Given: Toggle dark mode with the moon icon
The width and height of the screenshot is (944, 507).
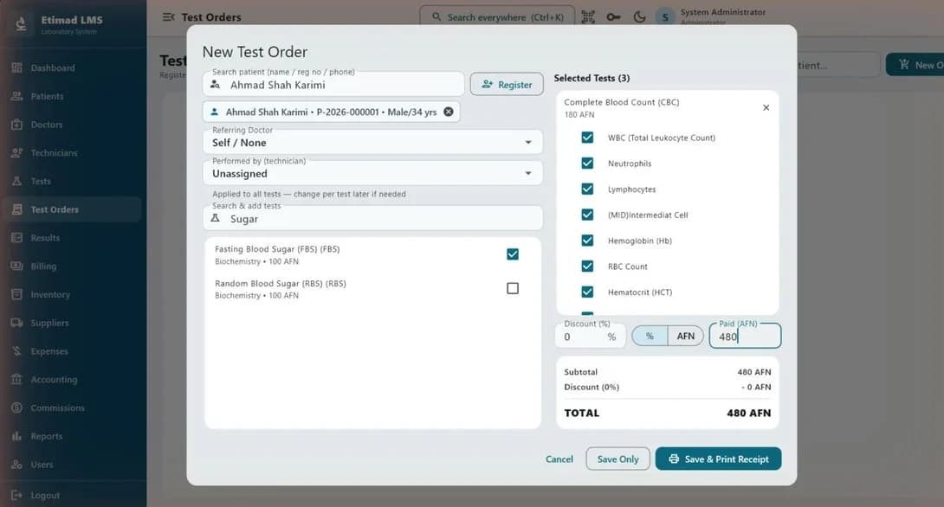Looking at the screenshot, I should pyautogui.click(x=639, y=16).
